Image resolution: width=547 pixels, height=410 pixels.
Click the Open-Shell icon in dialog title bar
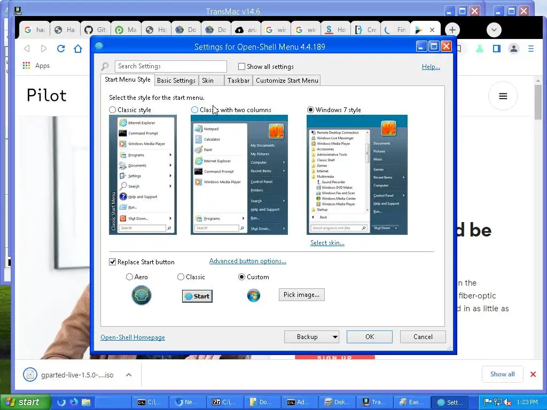click(x=99, y=46)
